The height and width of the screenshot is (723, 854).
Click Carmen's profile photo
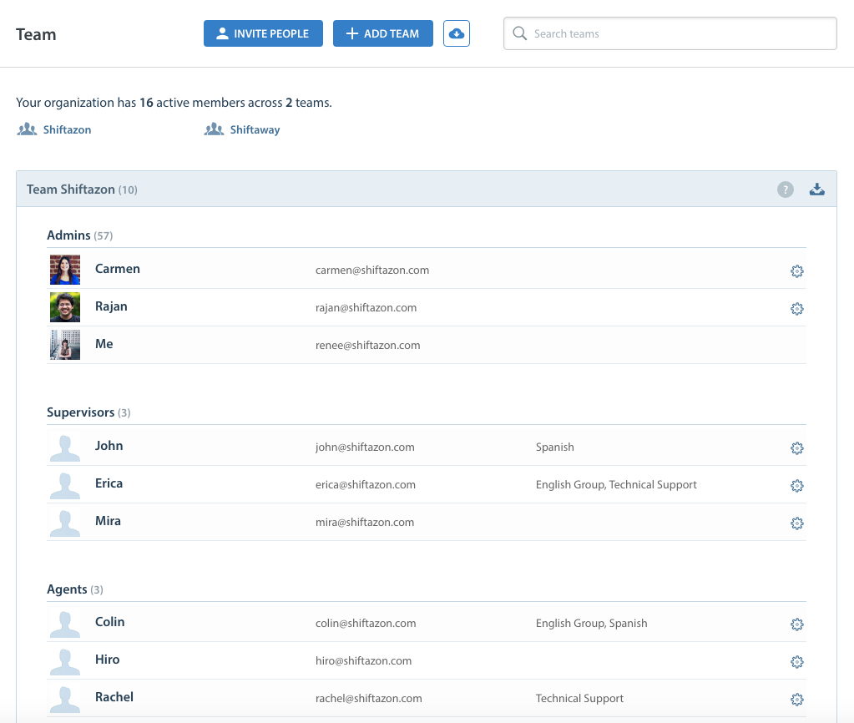tap(65, 270)
